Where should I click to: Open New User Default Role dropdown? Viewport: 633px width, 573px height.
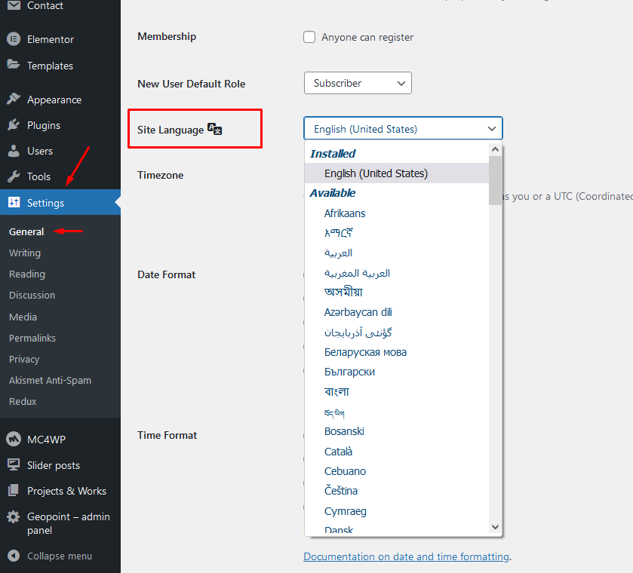[x=358, y=83]
